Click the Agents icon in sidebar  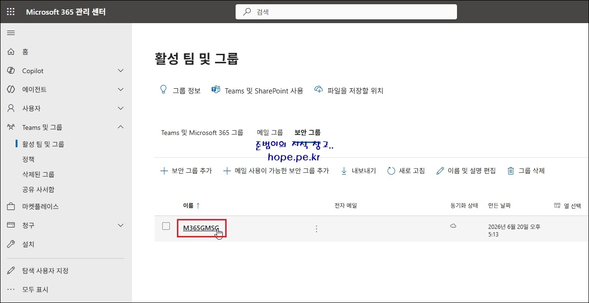pos(11,89)
